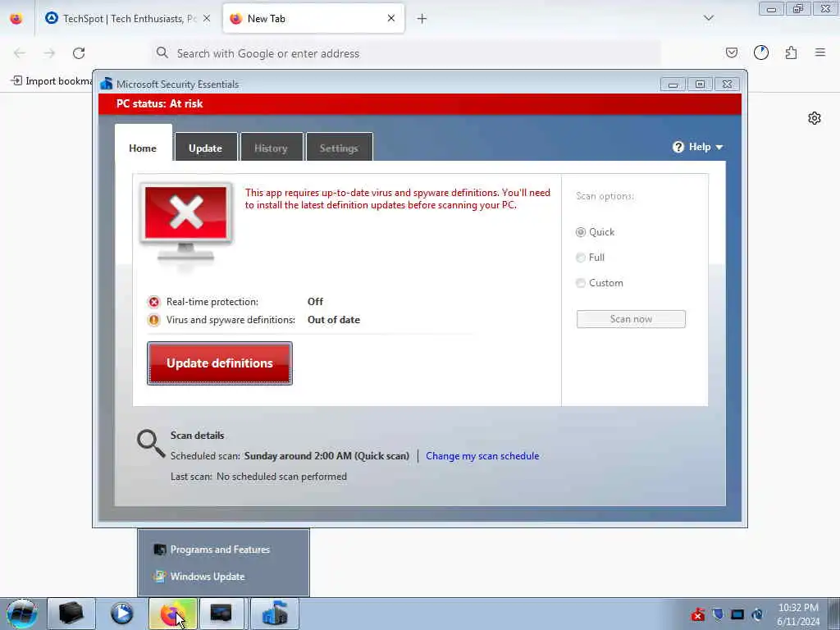This screenshot has height=630, width=840.
Task: Open Programs and Features from jump list
Action: pos(220,550)
